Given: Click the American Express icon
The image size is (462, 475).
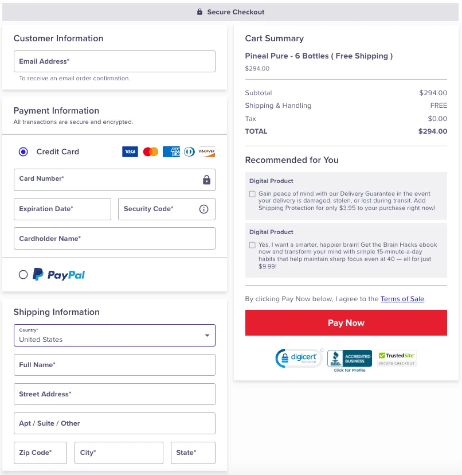Looking at the screenshot, I should click(x=171, y=152).
